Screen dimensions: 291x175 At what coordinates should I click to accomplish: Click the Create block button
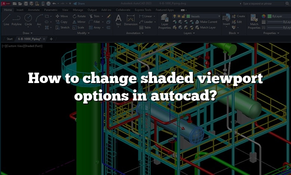pyautogui.click(x=239, y=16)
